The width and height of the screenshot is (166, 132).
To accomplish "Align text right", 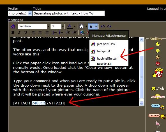I will (47, 33).
